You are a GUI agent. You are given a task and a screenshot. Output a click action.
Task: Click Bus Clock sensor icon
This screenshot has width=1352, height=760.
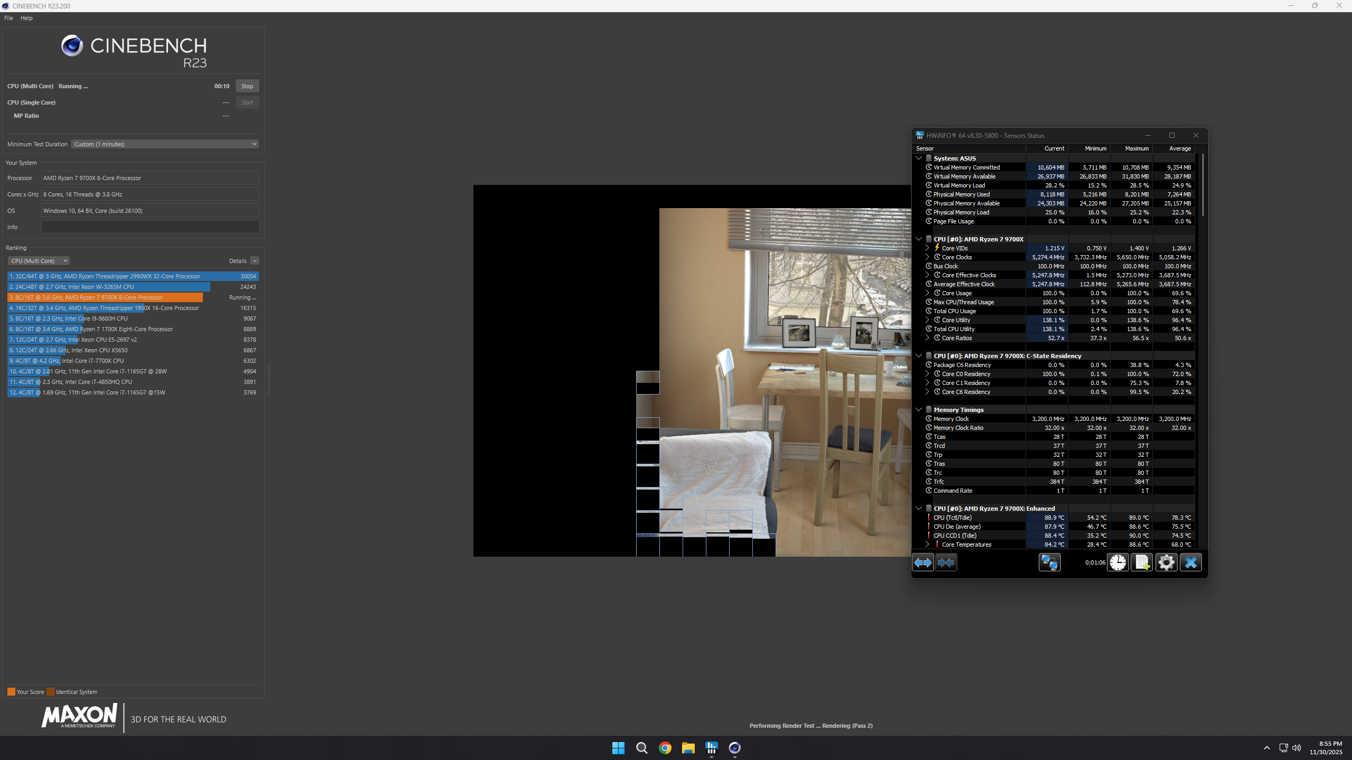coord(929,266)
